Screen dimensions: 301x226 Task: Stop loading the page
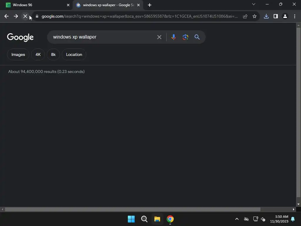pyautogui.click(x=25, y=16)
